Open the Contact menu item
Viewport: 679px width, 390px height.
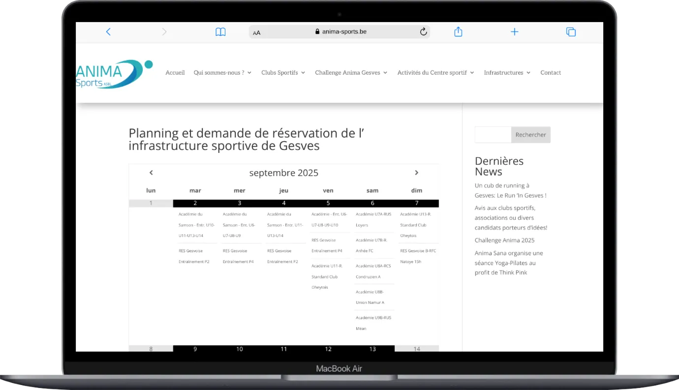tap(551, 72)
